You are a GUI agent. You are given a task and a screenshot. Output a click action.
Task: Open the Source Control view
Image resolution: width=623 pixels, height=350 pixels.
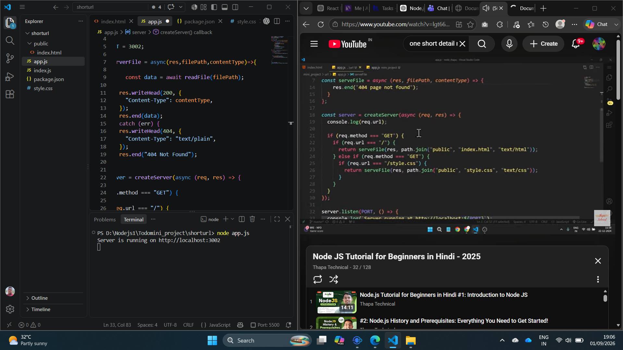point(10,58)
